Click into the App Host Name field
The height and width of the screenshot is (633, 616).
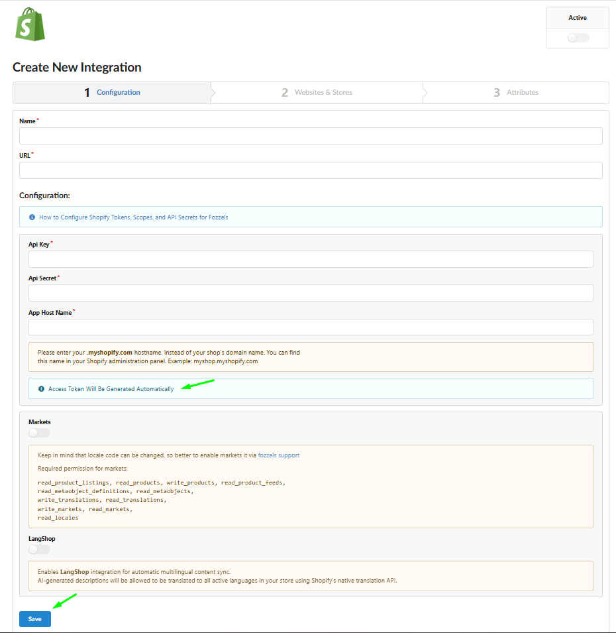[x=311, y=327]
